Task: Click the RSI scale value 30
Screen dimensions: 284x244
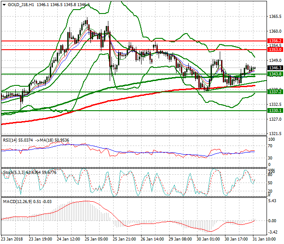Action: 270,158
